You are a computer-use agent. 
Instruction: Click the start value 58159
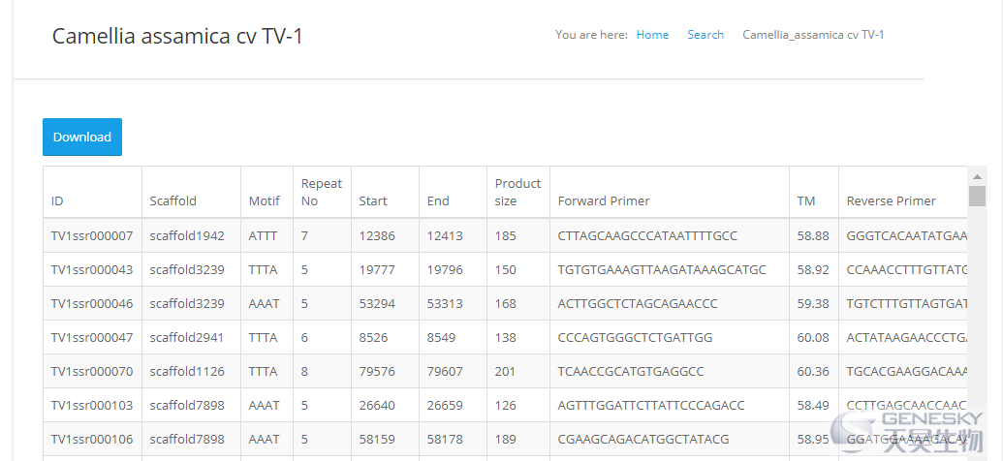coord(377,440)
